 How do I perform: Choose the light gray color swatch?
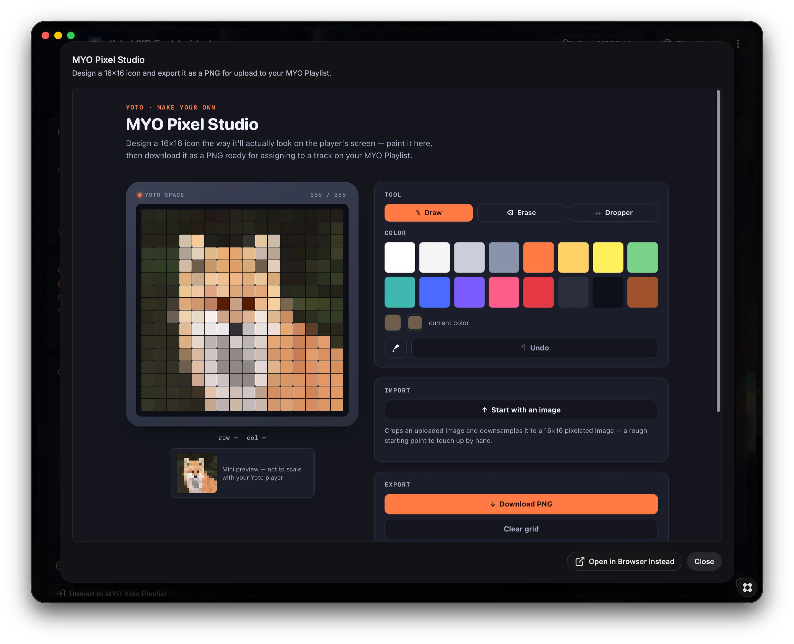pyautogui.click(x=469, y=257)
